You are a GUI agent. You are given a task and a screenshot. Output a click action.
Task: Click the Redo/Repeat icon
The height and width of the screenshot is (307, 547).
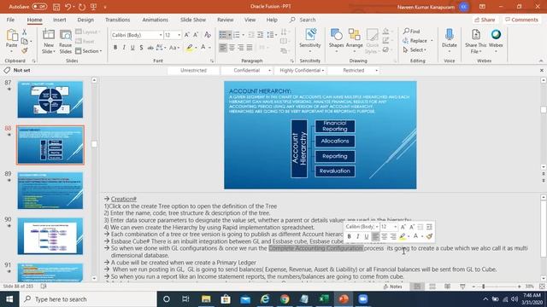point(82,7)
